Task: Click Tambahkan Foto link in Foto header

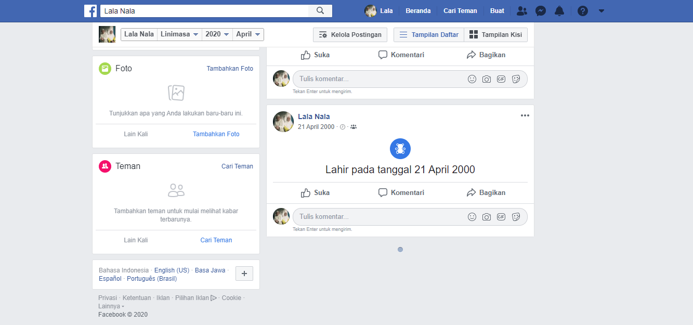Action: coord(230,69)
